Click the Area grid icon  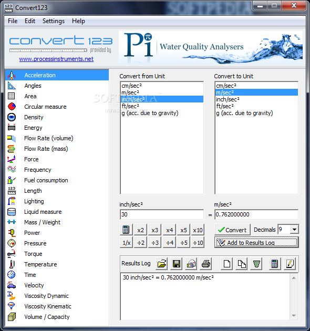[x=12, y=96]
